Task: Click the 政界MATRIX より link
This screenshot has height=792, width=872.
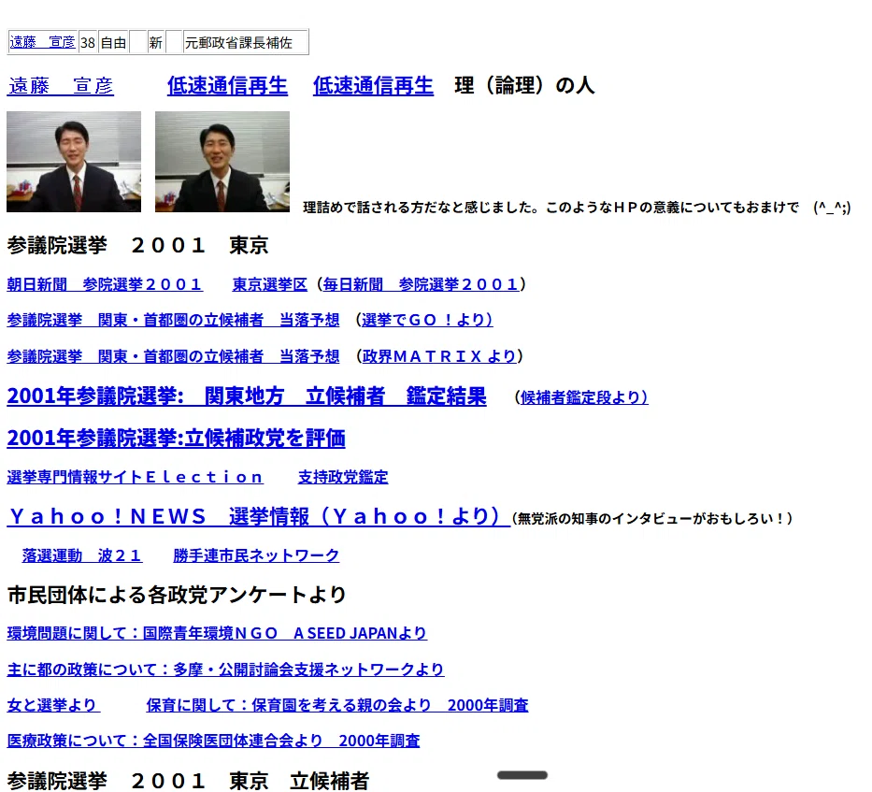Action: [439, 356]
